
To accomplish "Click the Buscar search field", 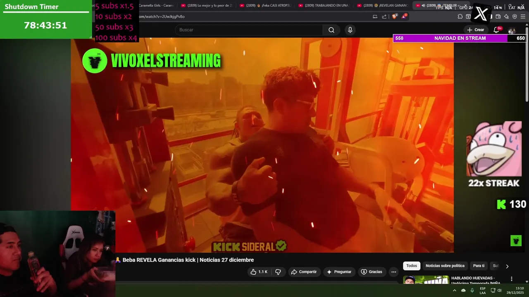I will pos(249,30).
